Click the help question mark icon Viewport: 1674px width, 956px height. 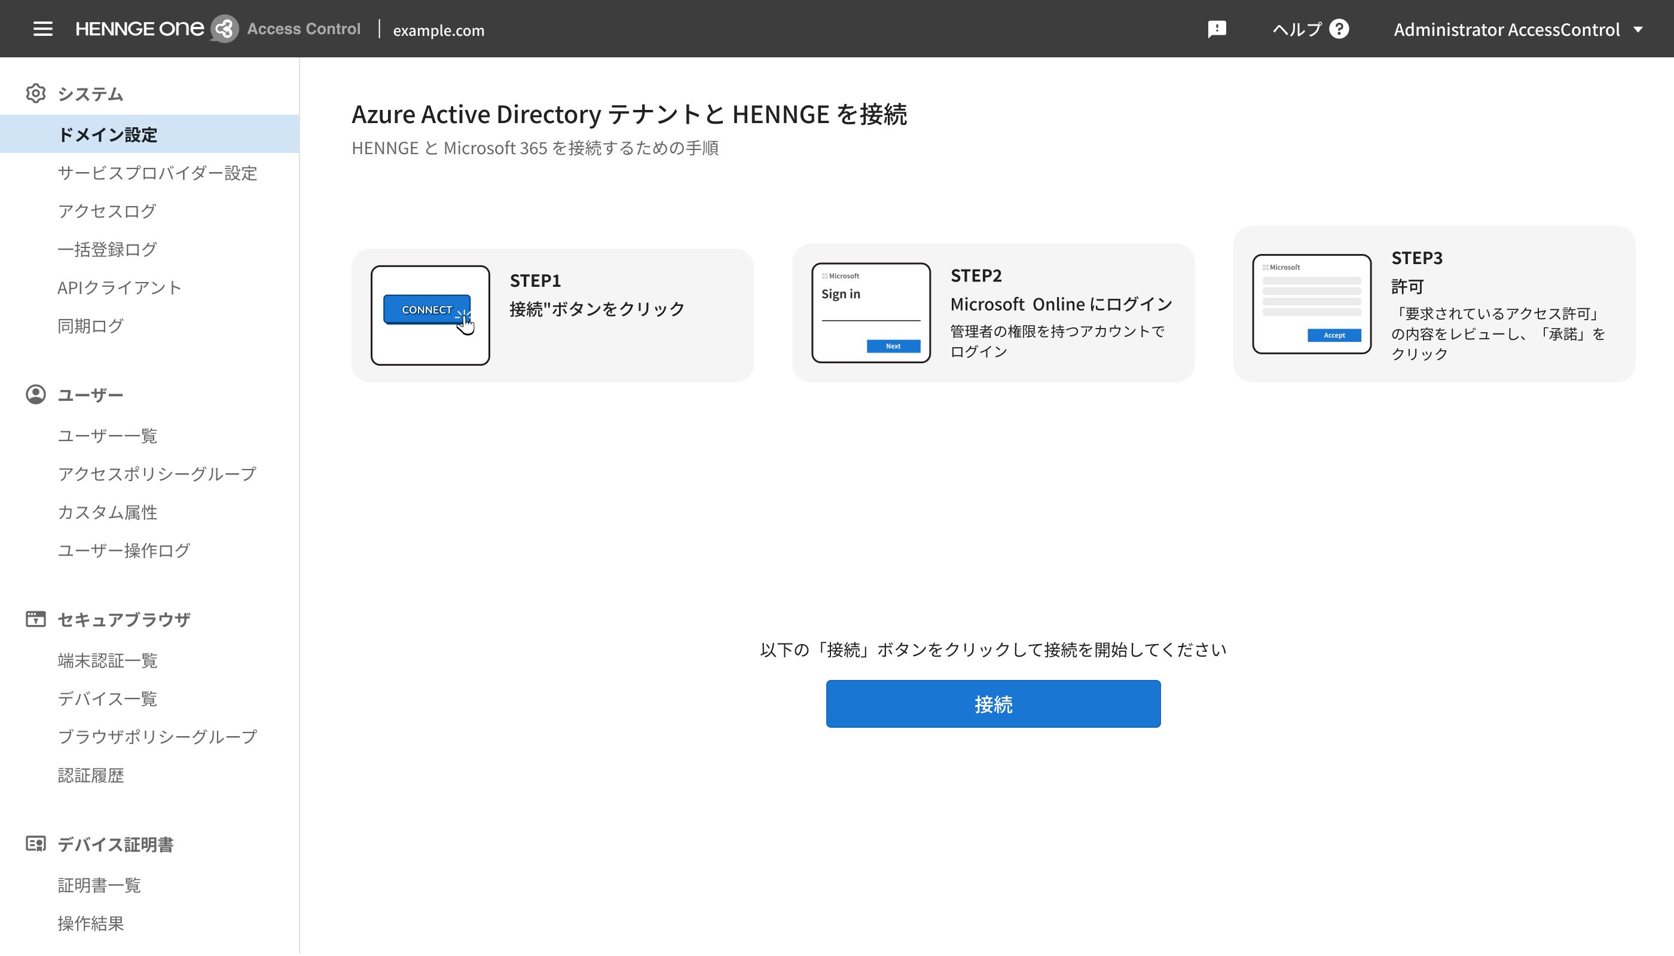click(x=1339, y=29)
